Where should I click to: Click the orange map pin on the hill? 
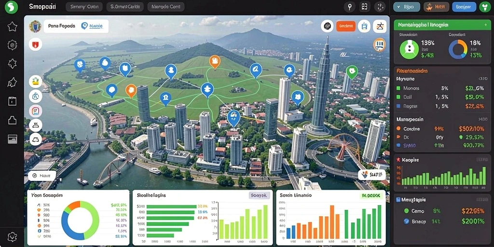[x=214, y=61]
